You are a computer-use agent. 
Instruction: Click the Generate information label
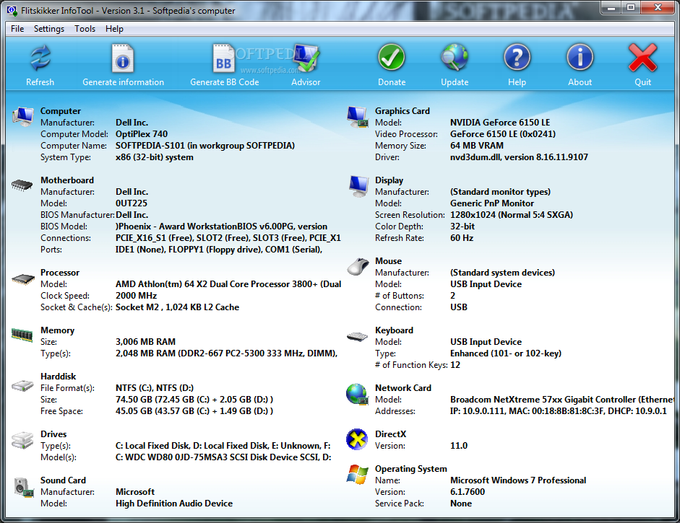pos(123,82)
